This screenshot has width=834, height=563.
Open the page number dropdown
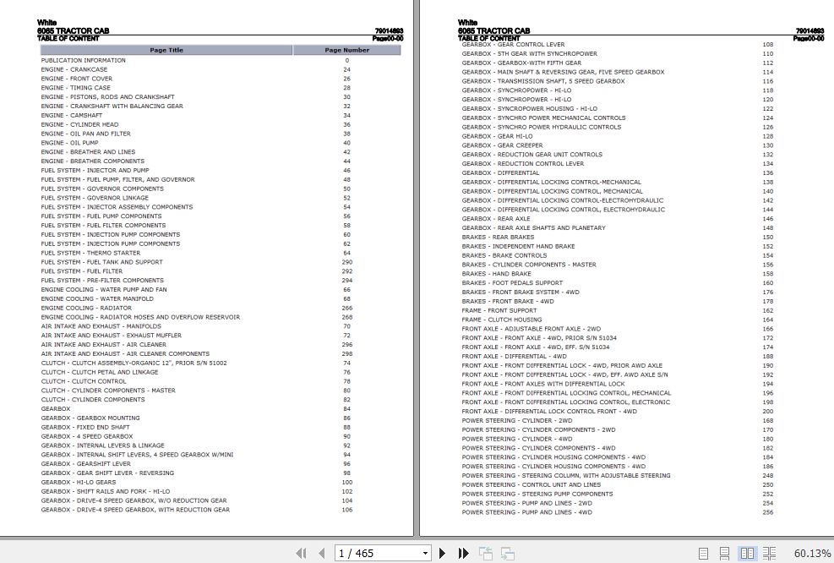point(425,553)
